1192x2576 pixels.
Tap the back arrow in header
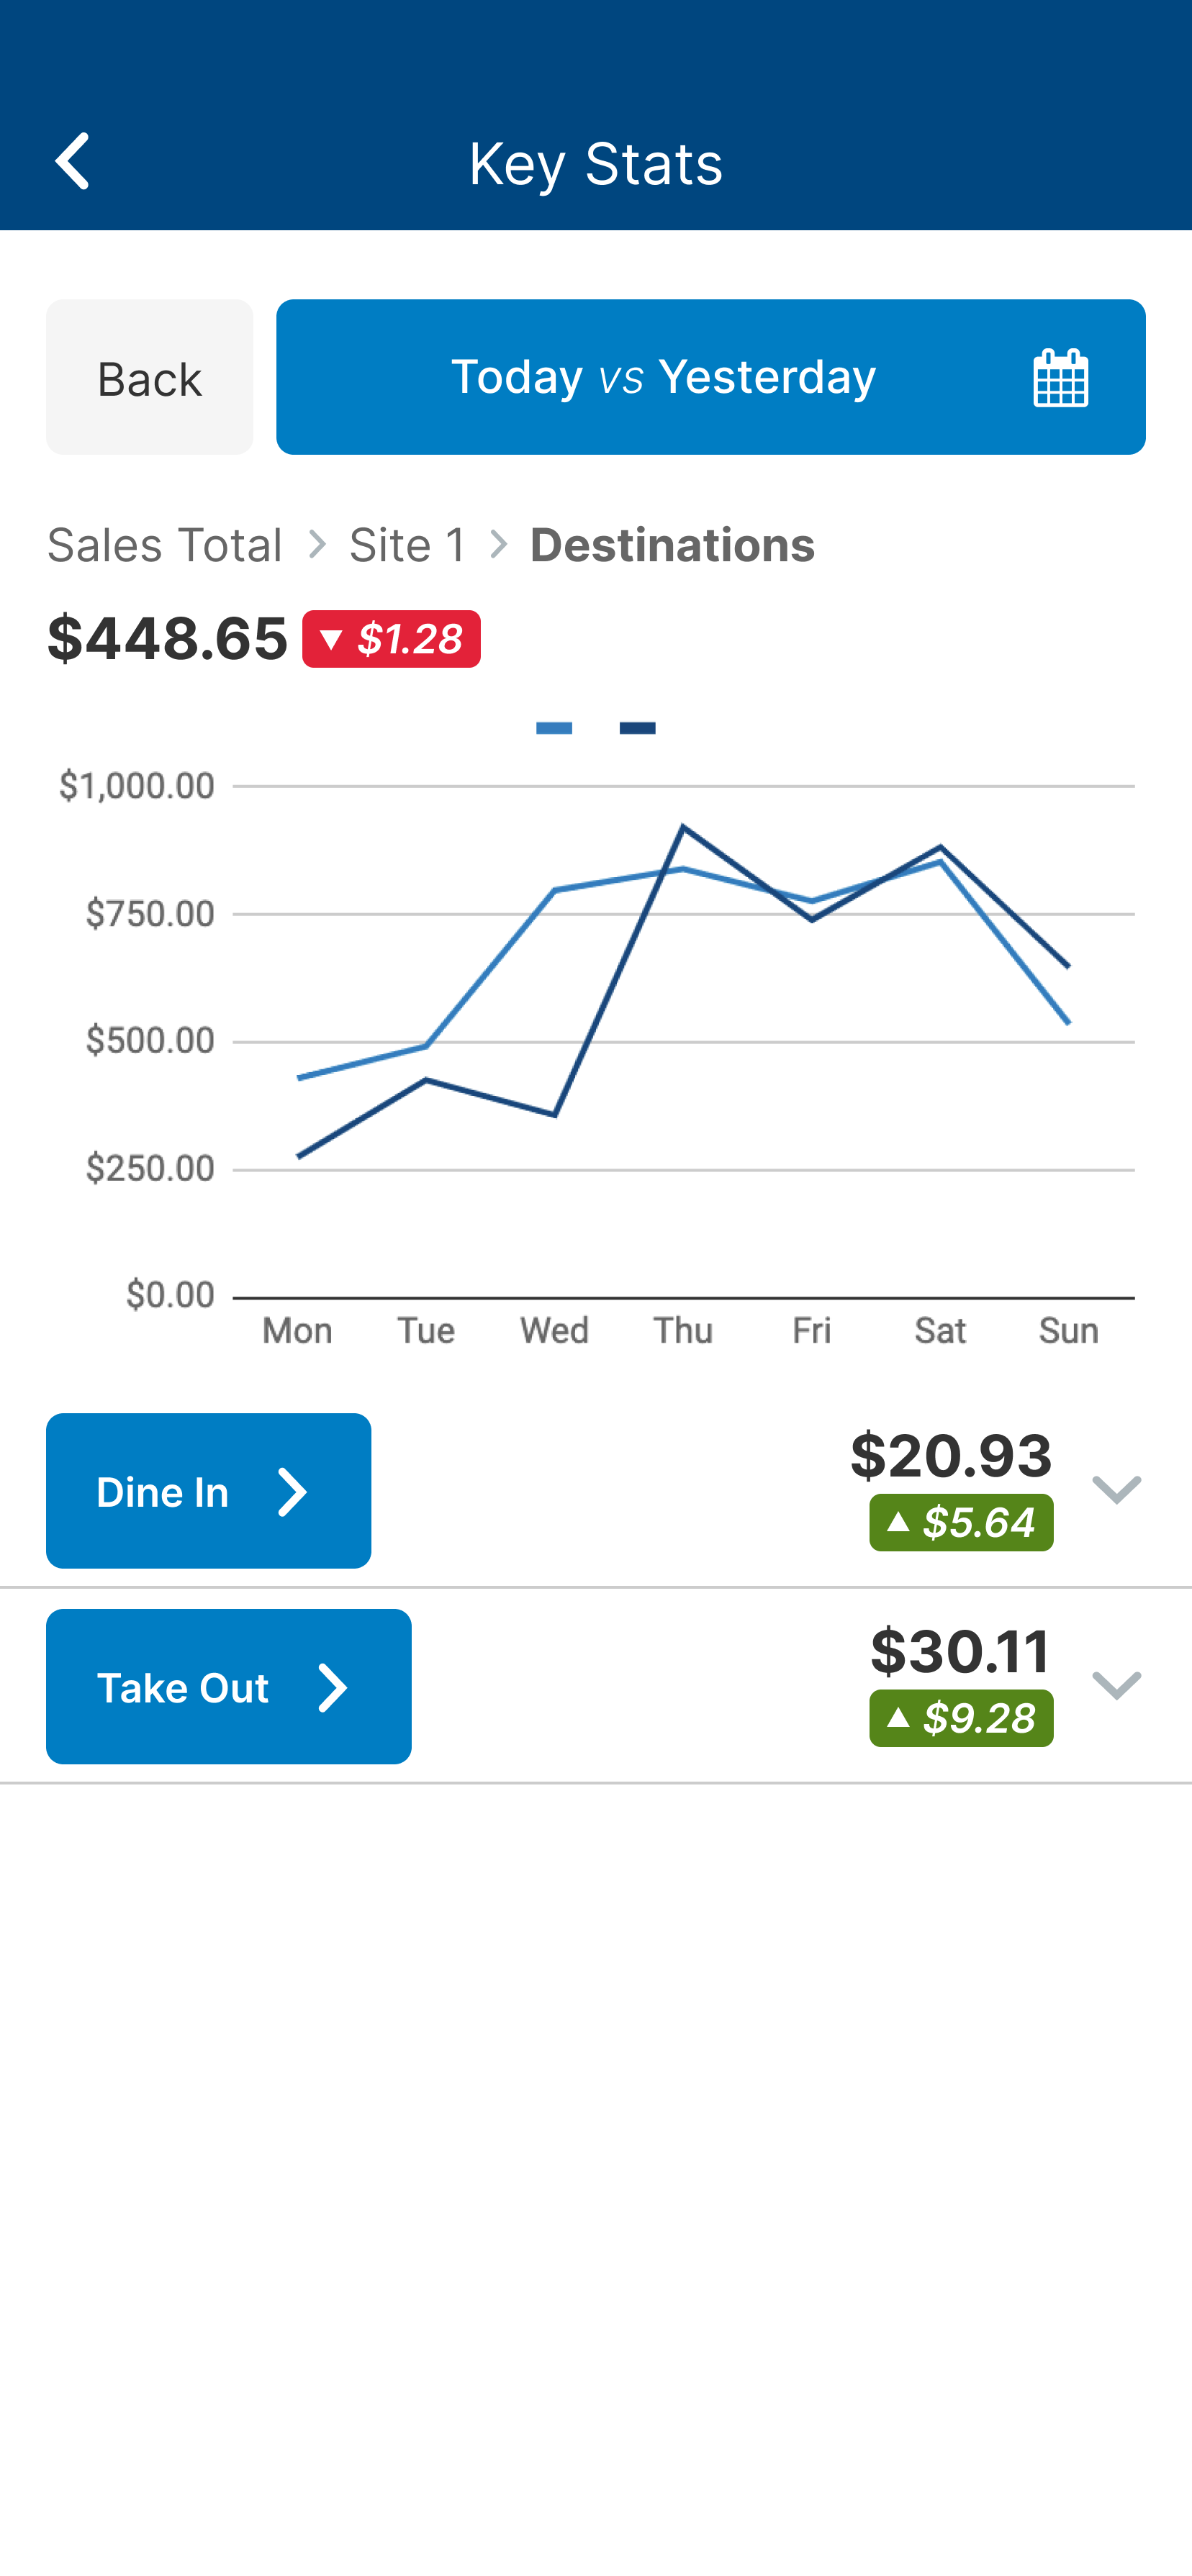(x=73, y=162)
